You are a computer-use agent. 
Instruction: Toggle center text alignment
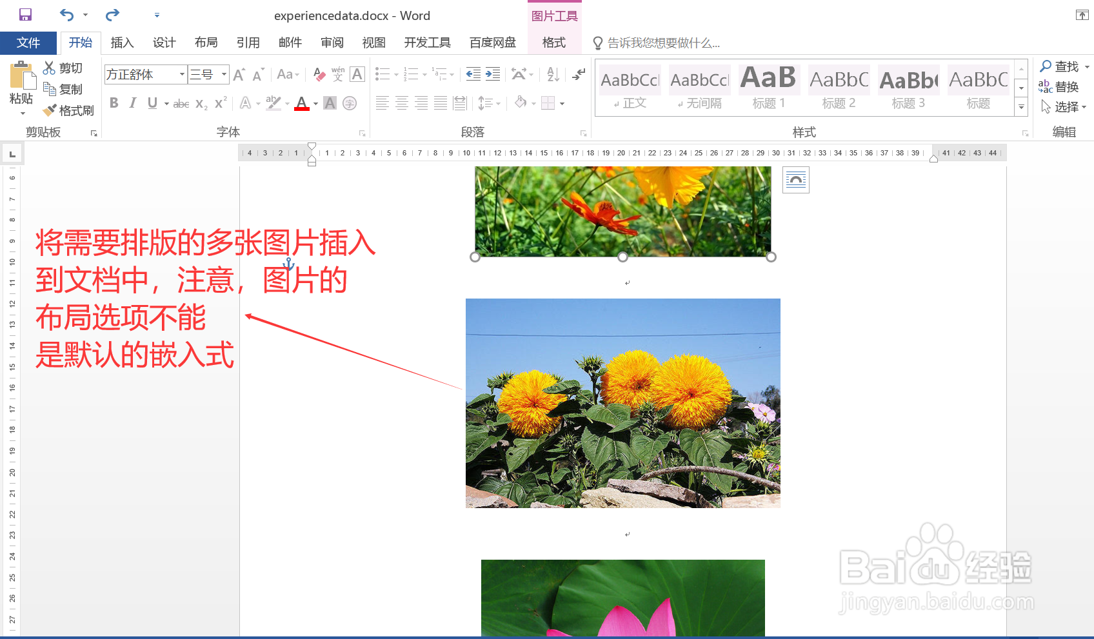pos(403,103)
